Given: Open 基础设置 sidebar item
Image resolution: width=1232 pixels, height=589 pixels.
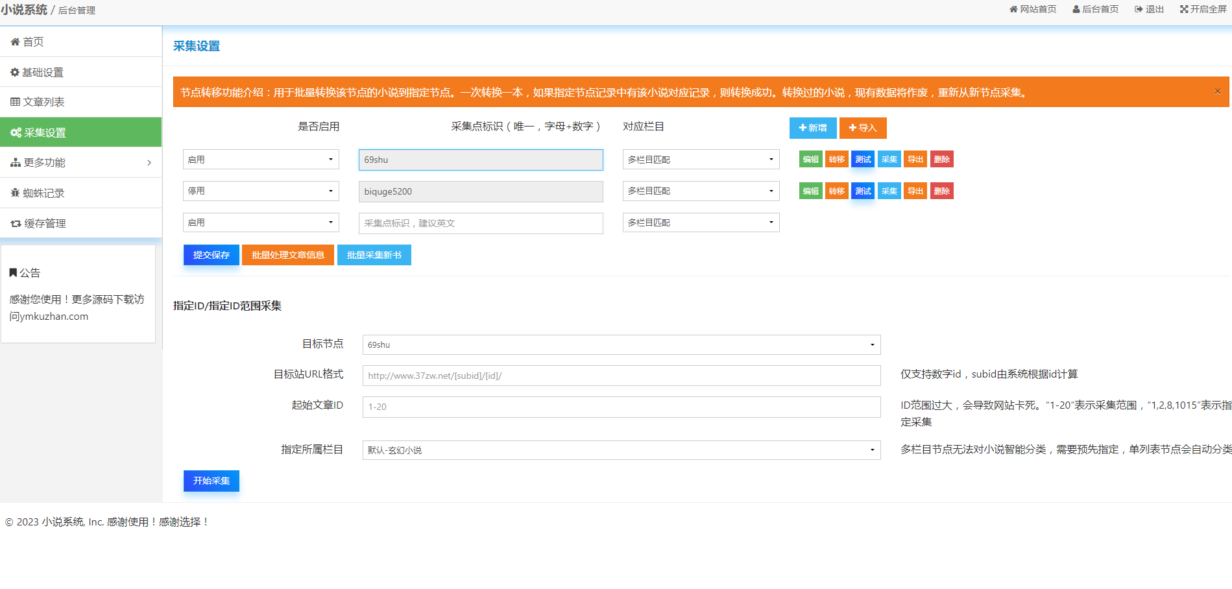Looking at the screenshot, I should tap(80, 72).
